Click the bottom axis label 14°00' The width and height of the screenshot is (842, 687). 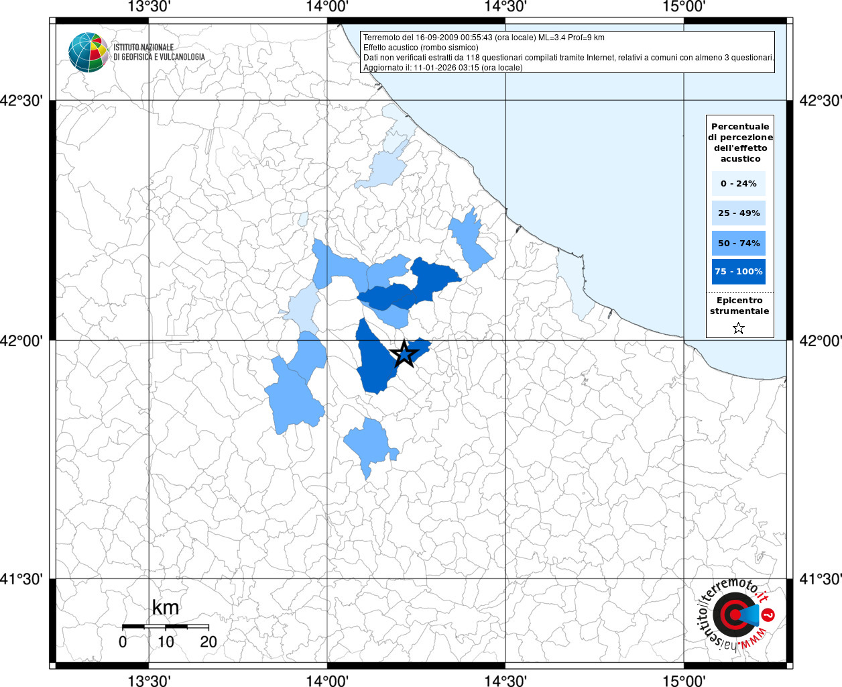tap(327, 681)
